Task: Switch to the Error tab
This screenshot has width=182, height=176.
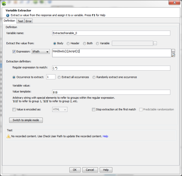Action: (28, 21)
